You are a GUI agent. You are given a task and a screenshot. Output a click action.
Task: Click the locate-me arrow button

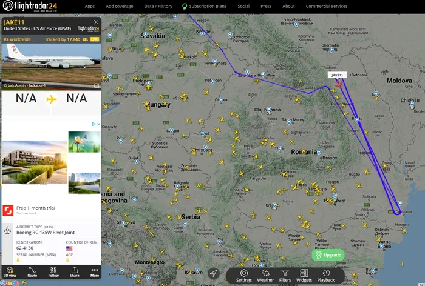(213, 274)
